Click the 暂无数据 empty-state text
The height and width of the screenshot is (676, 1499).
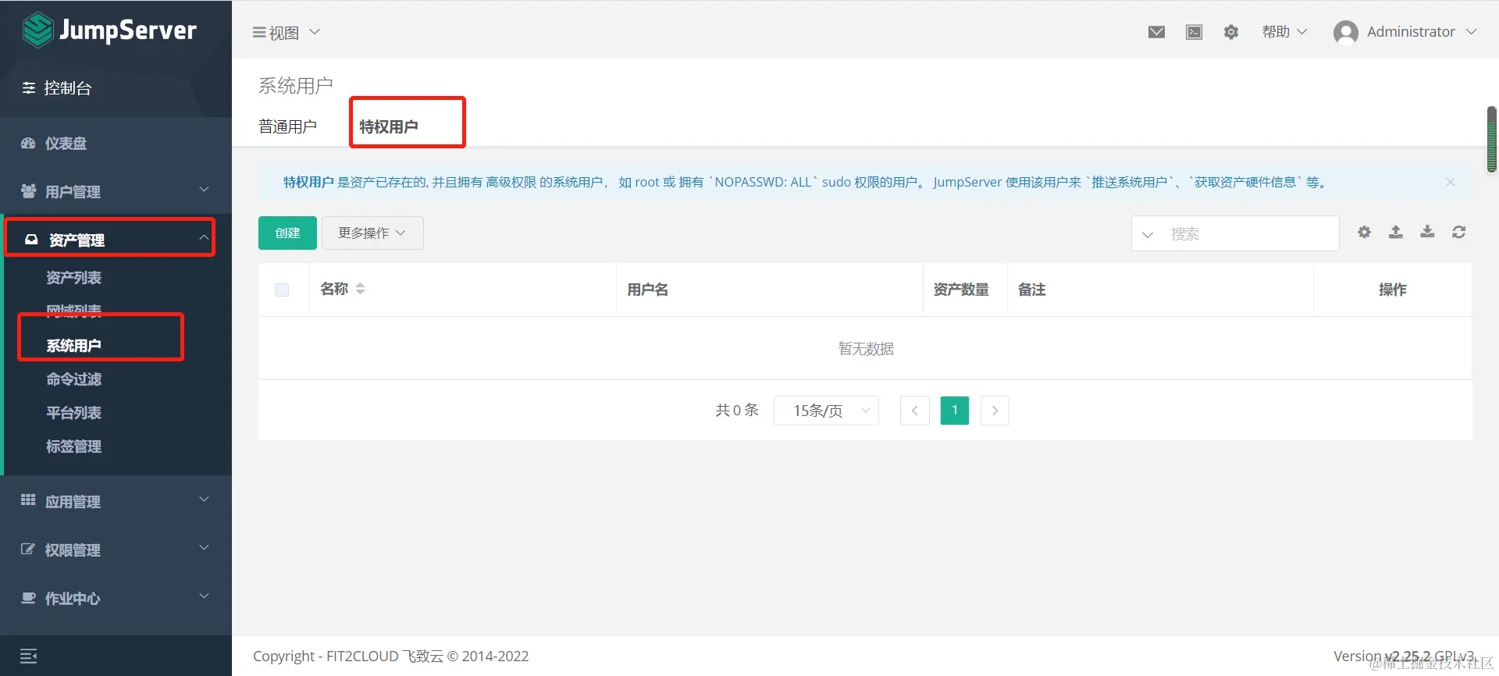pos(866,349)
